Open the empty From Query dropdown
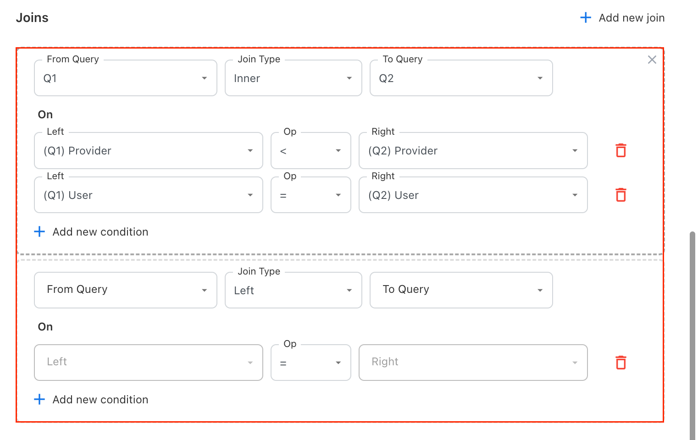The image size is (698, 440). pos(126,290)
